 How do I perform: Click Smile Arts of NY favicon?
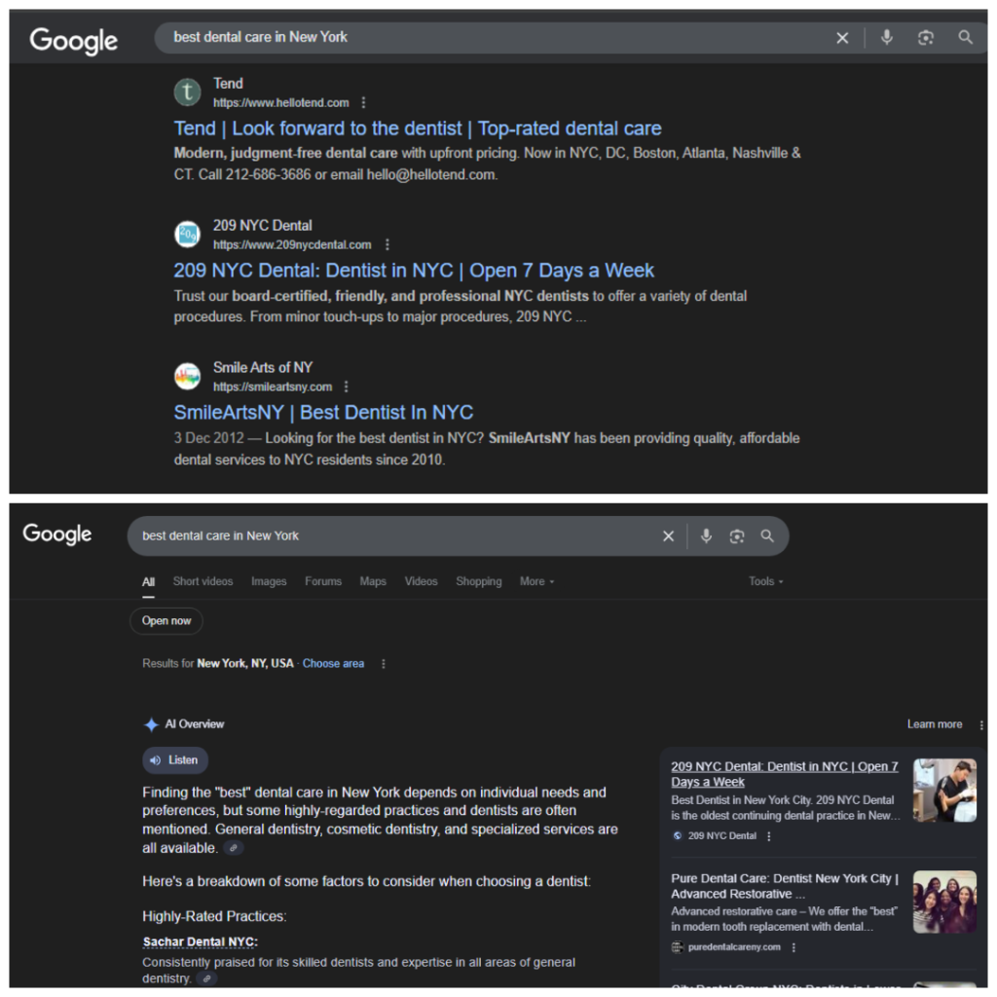click(188, 376)
